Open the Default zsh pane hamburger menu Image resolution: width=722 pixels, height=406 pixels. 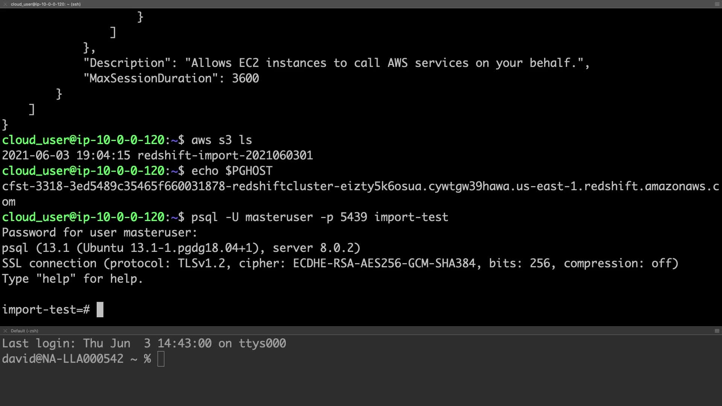tap(717, 331)
